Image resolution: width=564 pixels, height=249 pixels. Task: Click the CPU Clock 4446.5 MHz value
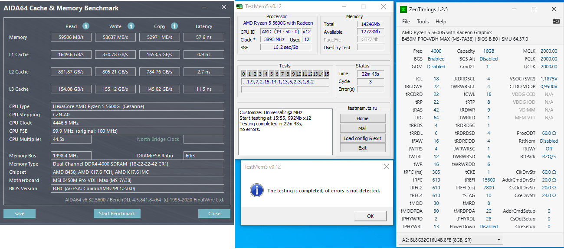tap(138, 123)
